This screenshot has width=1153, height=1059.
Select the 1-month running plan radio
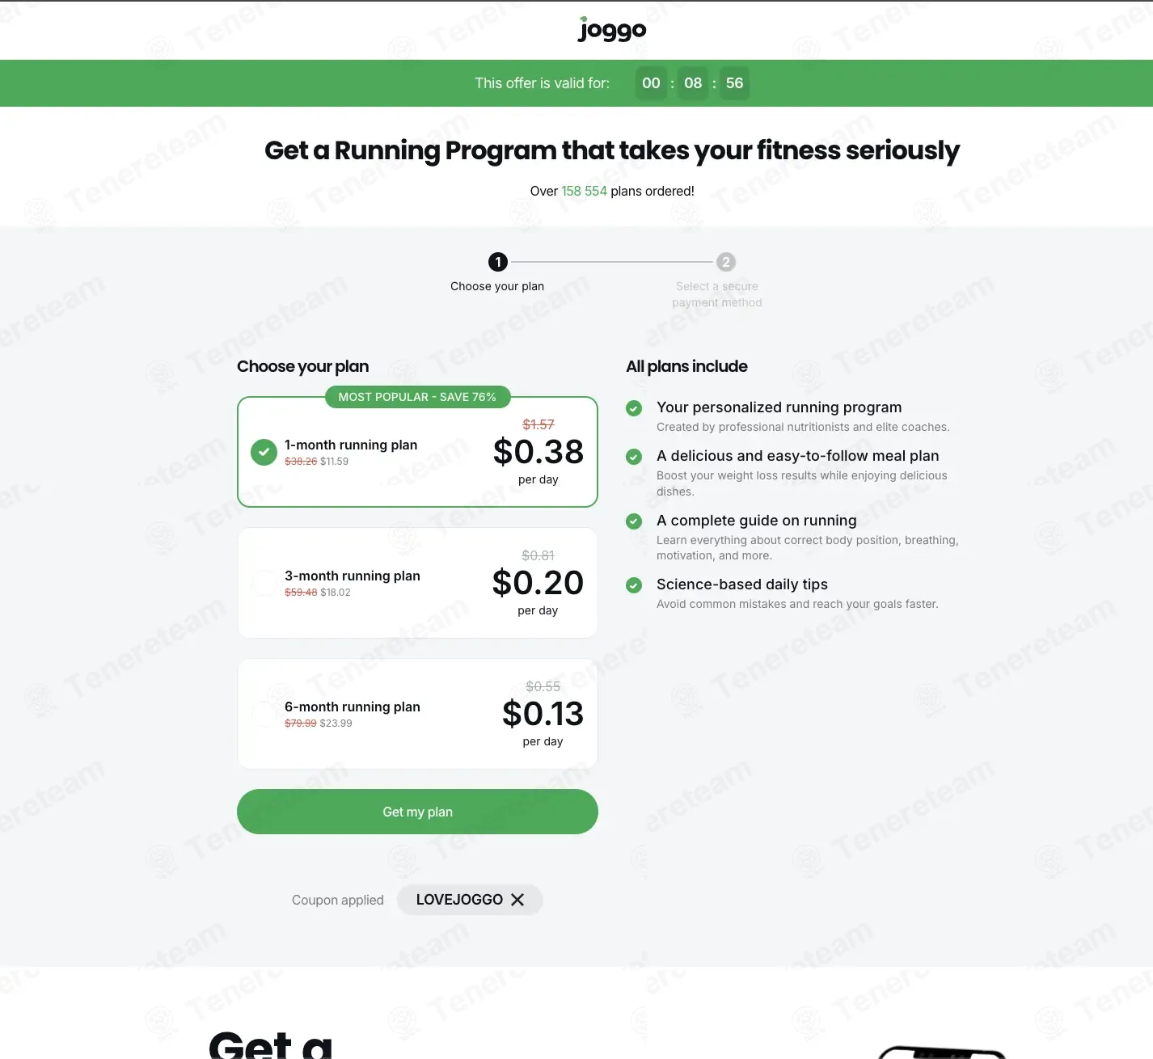tap(264, 452)
